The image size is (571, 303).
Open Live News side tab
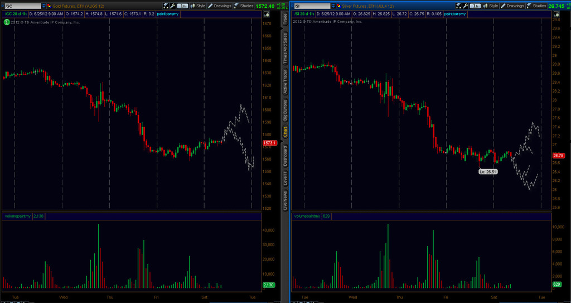[285, 201]
